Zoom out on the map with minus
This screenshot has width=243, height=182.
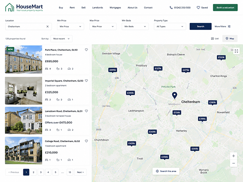(x=233, y=163)
